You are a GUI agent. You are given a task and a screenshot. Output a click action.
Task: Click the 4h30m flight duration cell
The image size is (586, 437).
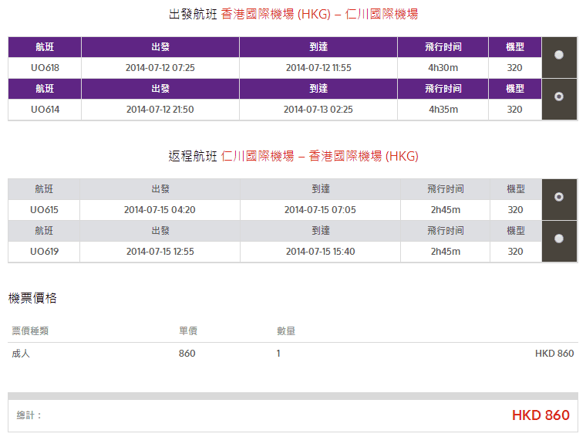[x=443, y=68]
